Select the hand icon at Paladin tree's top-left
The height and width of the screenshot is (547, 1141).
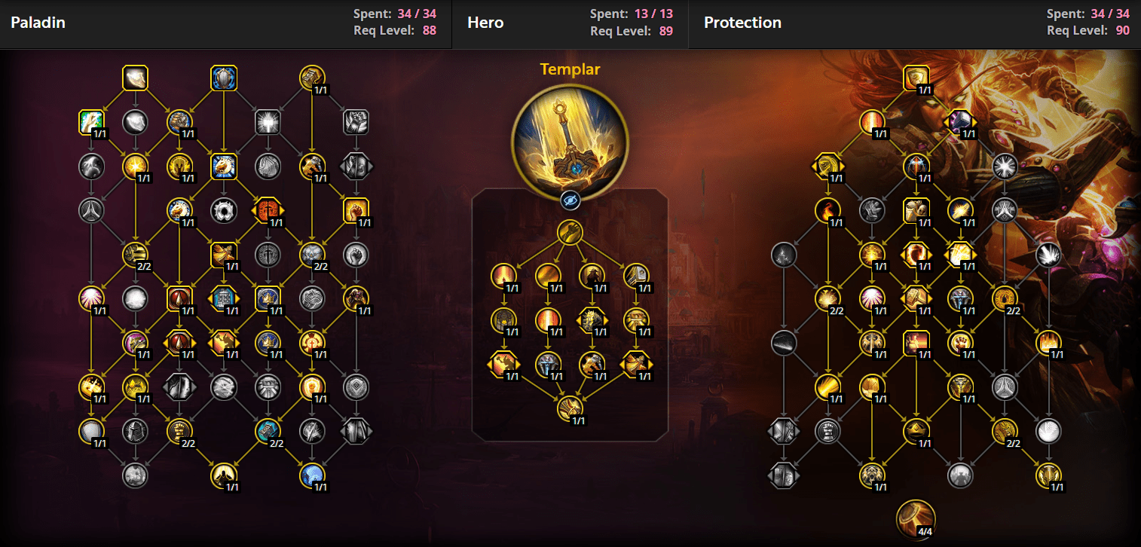click(135, 78)
